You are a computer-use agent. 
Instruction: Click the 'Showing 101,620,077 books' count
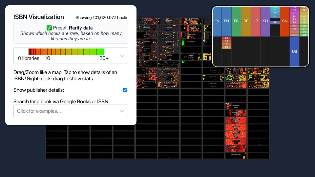[102, 18]
